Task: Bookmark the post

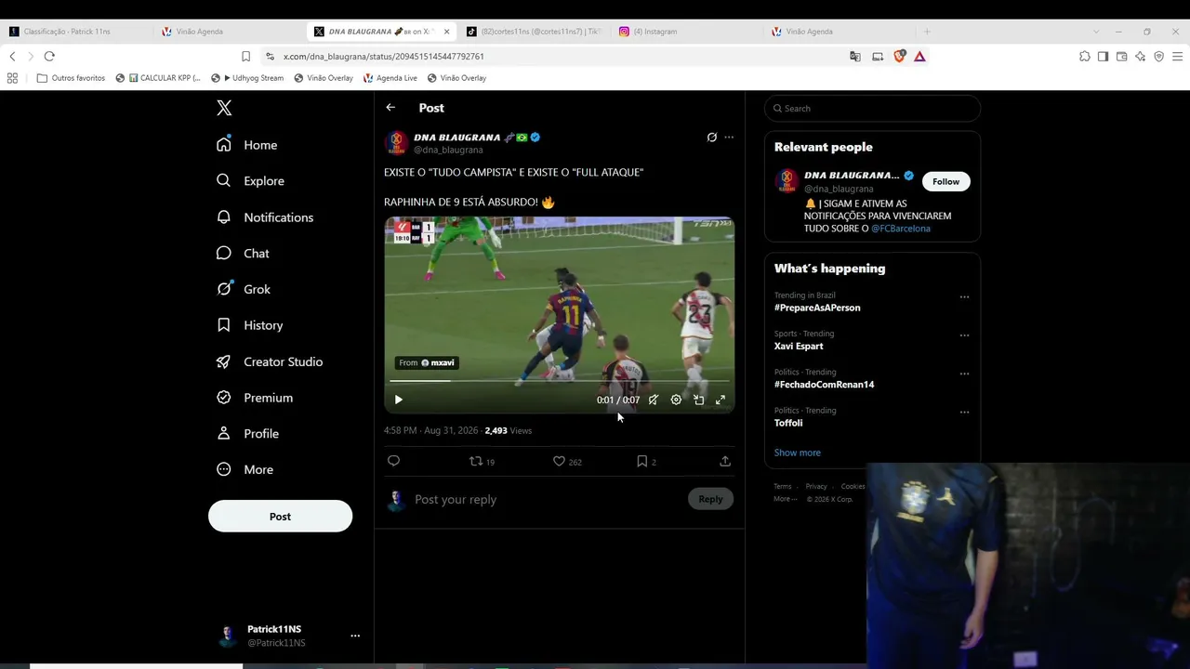Action: tap(646, 461)
